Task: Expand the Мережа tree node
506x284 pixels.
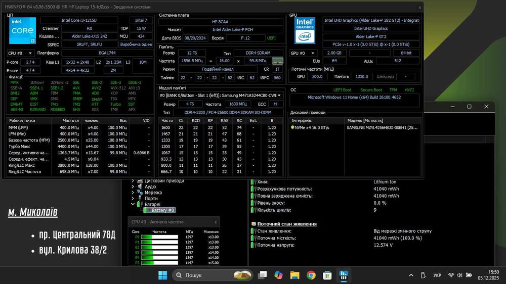Action: [133, 193]
